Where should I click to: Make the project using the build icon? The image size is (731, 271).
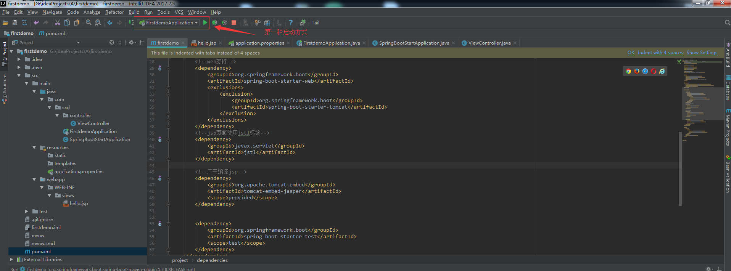click(131, 23)
